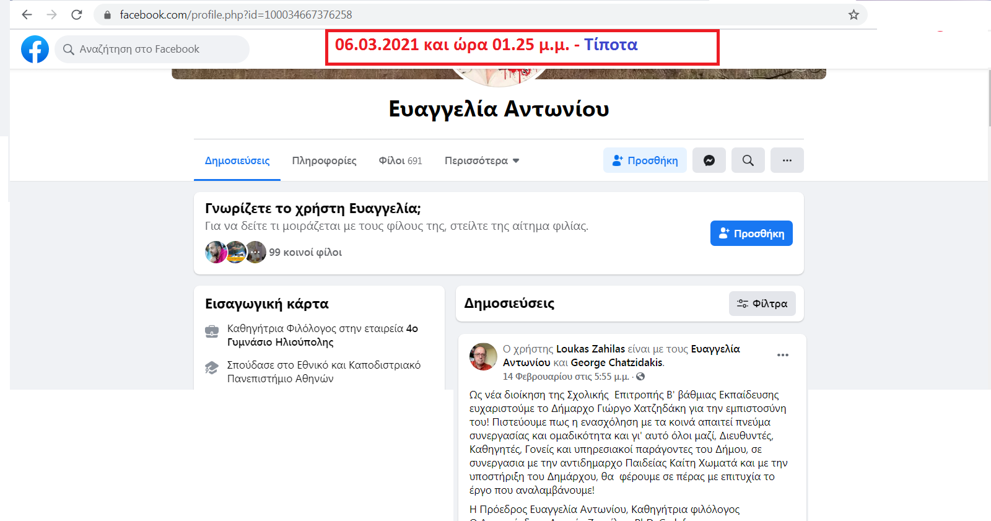The height and width of the screenshot is (521, 991).
Task: Click the briefcase work icon in intro
Action: pyautogui.click(x=212, y=331)
